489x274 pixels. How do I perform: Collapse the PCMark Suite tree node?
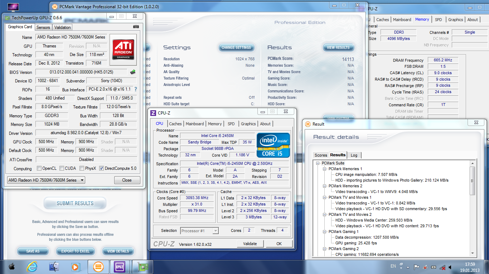[318, 163]
